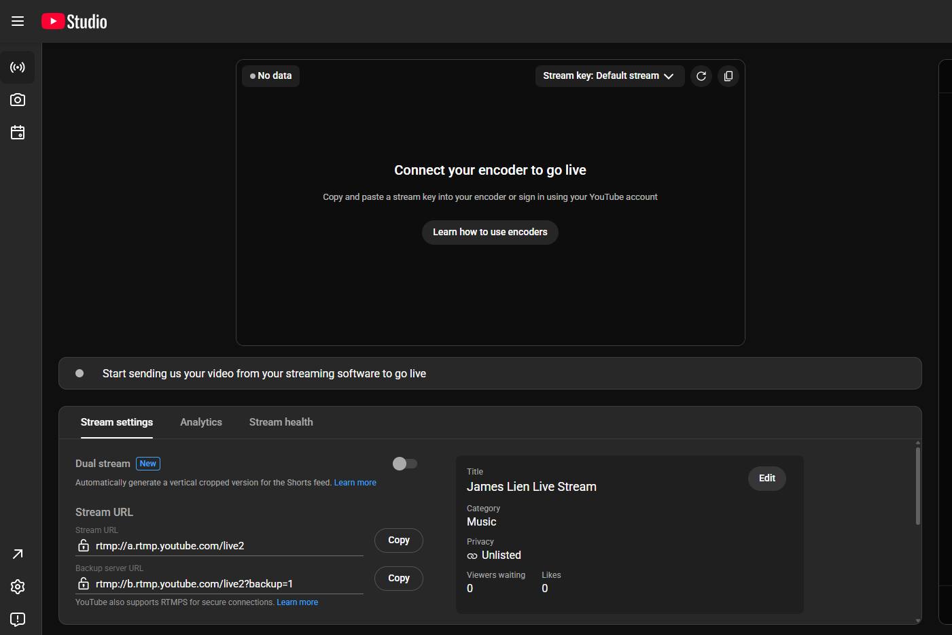This screenshot has width=952, height=635.
Task: Open the Analytics tab
Action: pyautogui.click(x=201, y=422)
